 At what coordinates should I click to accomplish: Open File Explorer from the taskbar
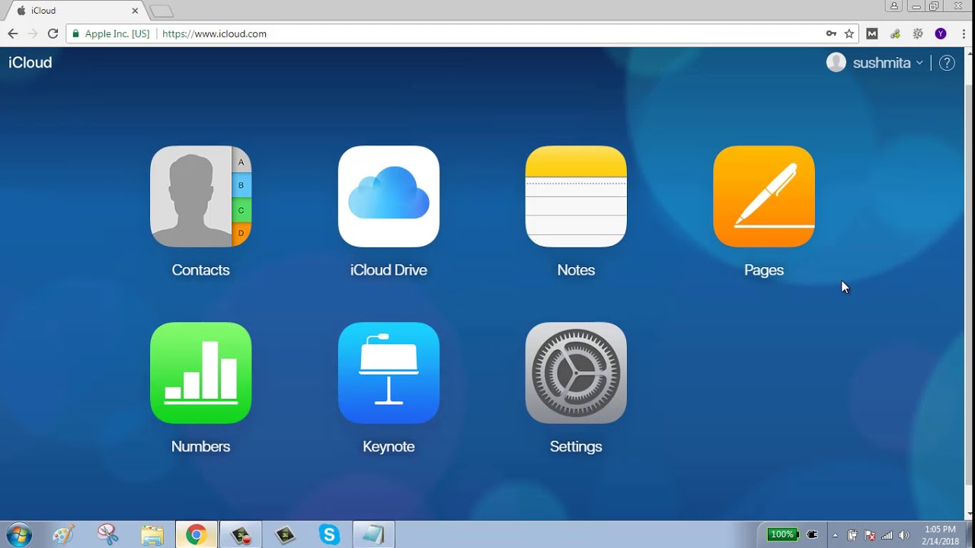click(152, 534)
